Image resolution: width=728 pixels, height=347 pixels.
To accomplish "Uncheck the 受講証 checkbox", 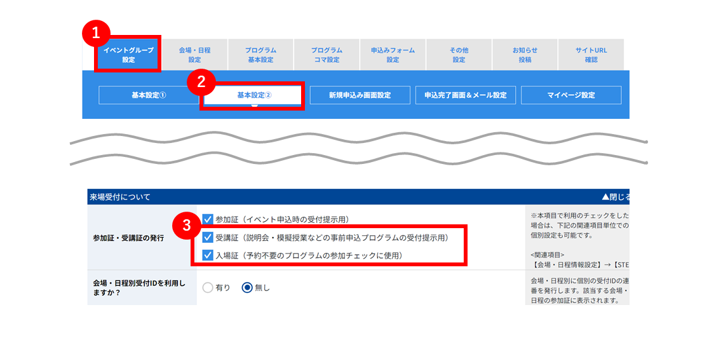I will (208, 238).
